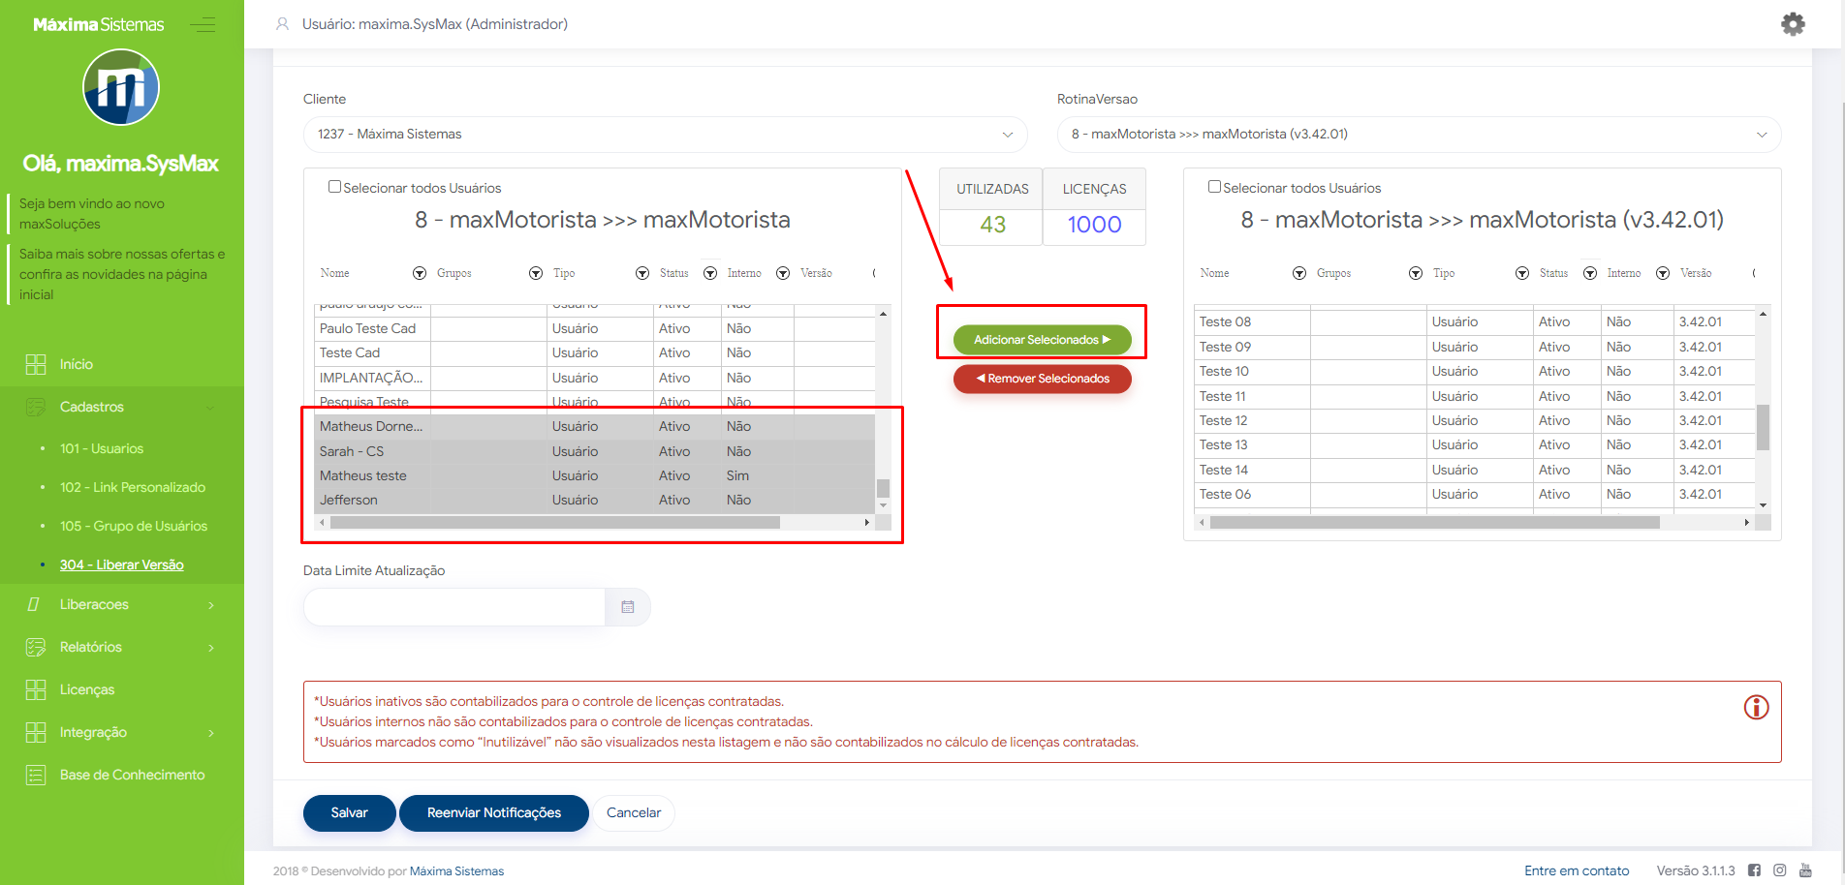Click the red info circle icon
Image resolution: width=1845 pixels, height=885 pixels.
point(1756,708)
